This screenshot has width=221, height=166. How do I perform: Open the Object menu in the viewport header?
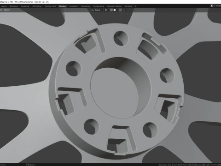[7, 10]
